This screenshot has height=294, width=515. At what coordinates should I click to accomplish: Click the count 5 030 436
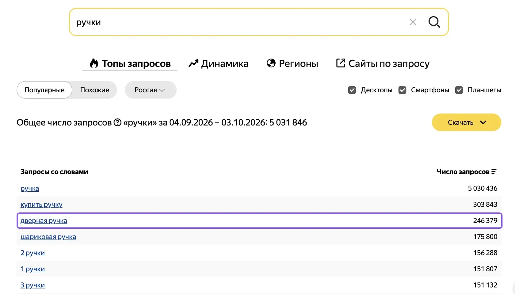coord(483,188)
